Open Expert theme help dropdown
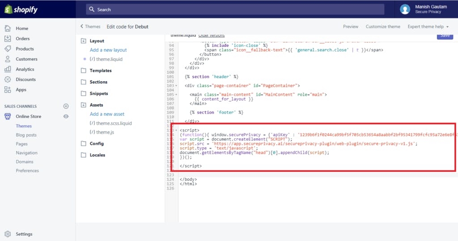Screen dimensions: 458x241 428,26
